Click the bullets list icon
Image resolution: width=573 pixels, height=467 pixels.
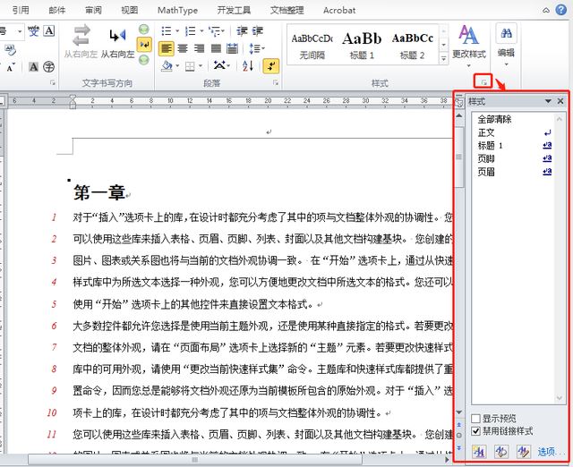[167, 31]
